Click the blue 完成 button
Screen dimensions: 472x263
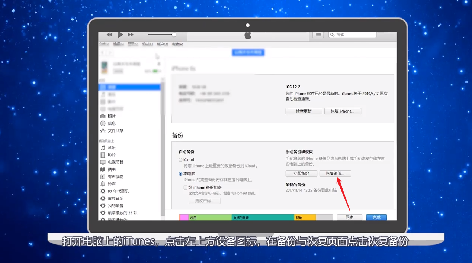pos(376,217)
